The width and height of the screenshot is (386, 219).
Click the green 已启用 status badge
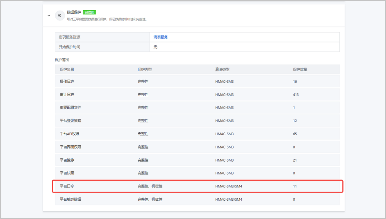pyautogui.click(x=89, y=13)
